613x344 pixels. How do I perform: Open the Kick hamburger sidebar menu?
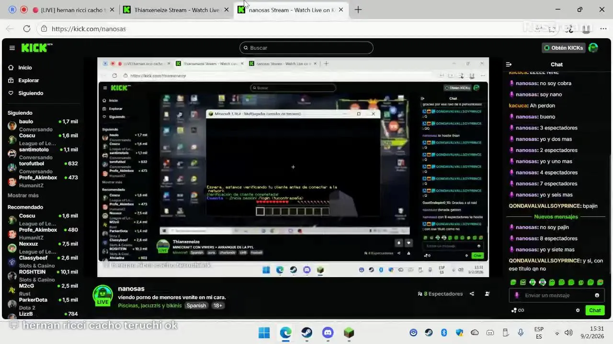click(x=12, y=48)
